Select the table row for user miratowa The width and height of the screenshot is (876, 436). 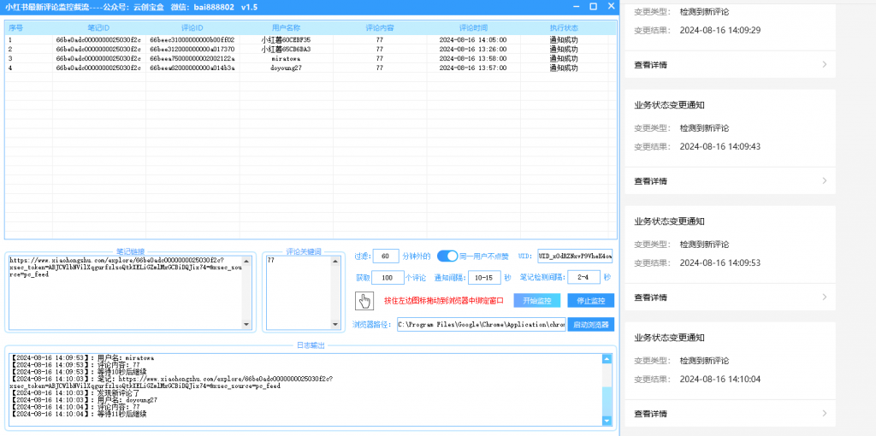click(286, 58)
